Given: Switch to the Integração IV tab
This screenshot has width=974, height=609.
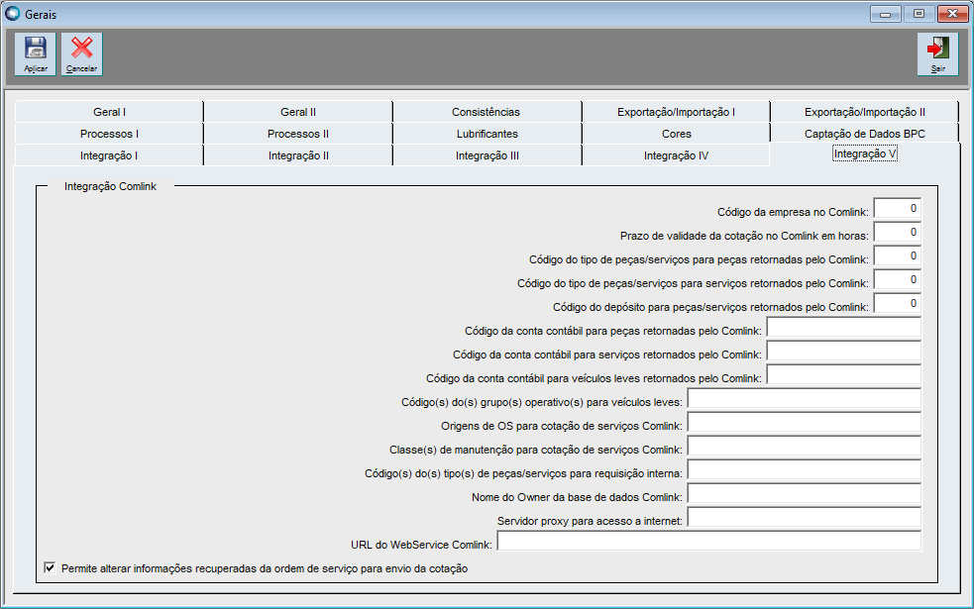Looking at the screenshot, I should click(x=676, y=155).
